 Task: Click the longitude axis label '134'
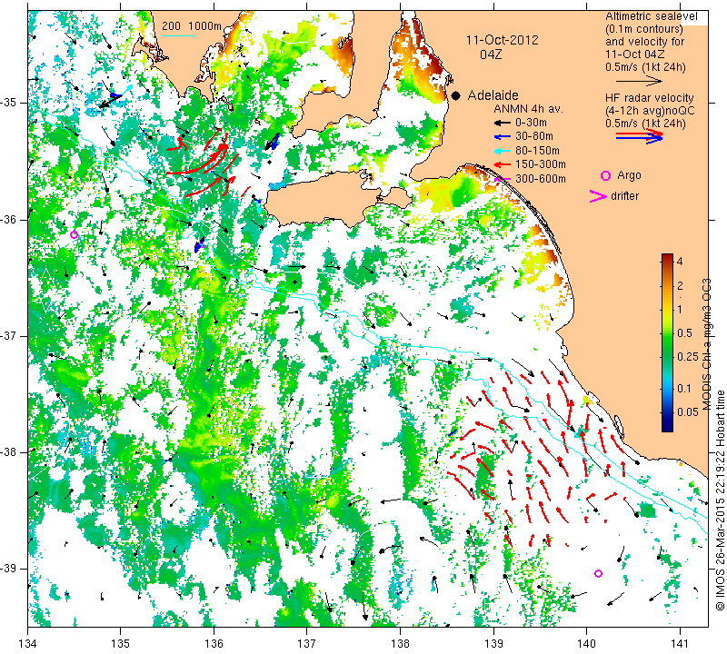(x=28, y=644)
